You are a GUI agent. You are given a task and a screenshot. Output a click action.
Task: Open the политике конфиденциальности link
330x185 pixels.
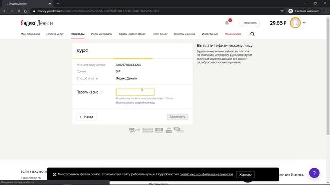206,174
